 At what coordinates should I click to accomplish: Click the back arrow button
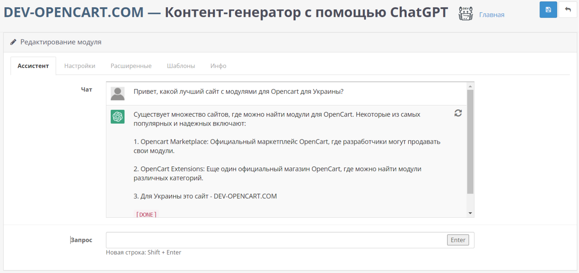[568, 10]
